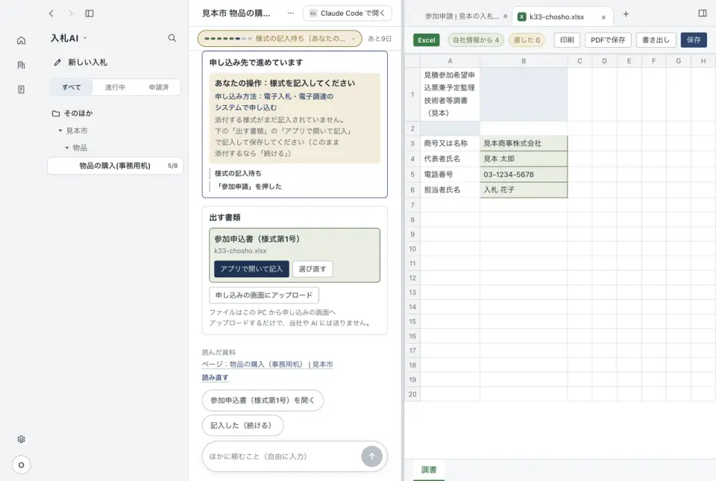This screenshot has height=481, width=716.
Task: Send message with up-arrow button
Action: click(371, 456)
